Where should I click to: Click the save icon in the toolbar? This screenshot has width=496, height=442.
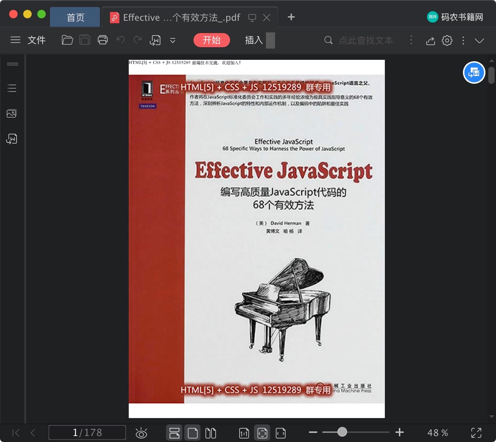(x=85, y=40)
